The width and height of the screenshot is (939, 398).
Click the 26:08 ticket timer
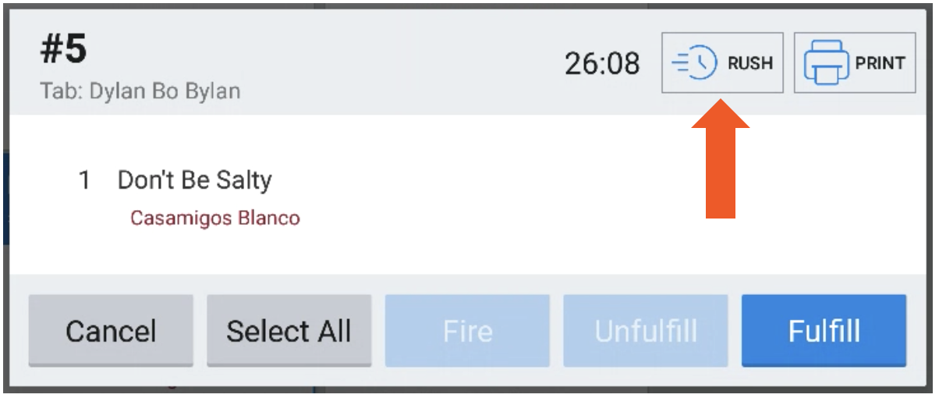point(602,64)
